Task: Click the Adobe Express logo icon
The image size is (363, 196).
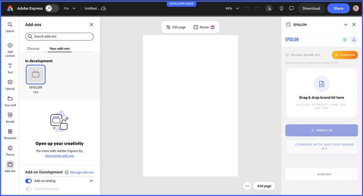Action: pyautogui.click(x=10, y=9)
